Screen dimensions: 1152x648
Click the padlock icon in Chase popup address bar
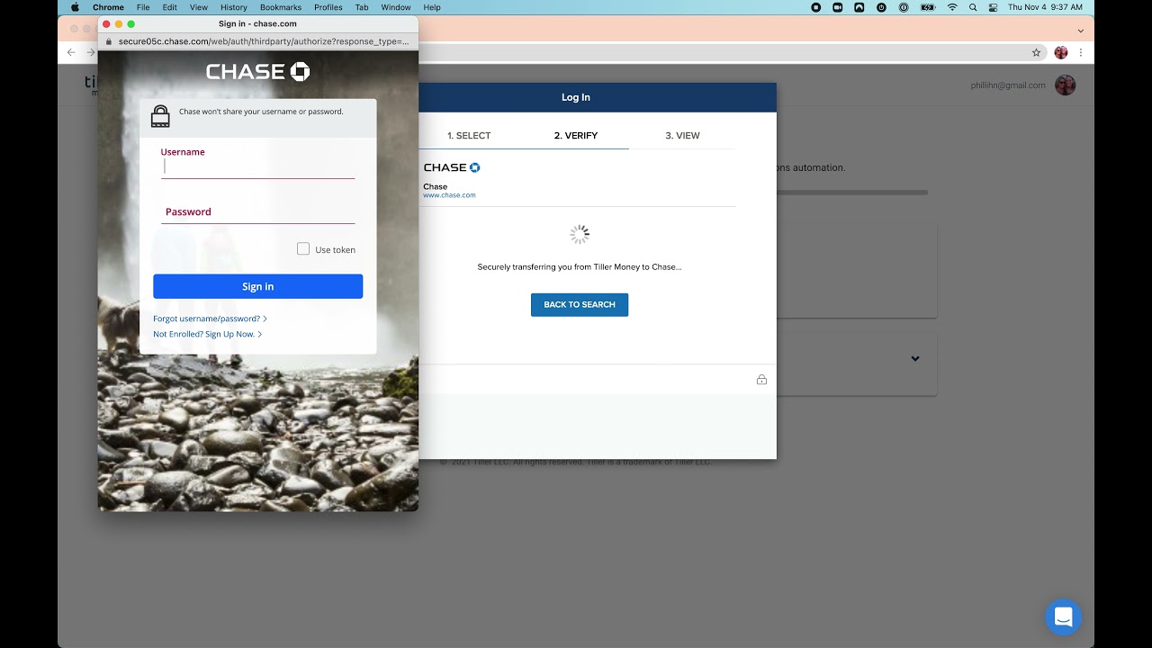click(x=109, y=41)
